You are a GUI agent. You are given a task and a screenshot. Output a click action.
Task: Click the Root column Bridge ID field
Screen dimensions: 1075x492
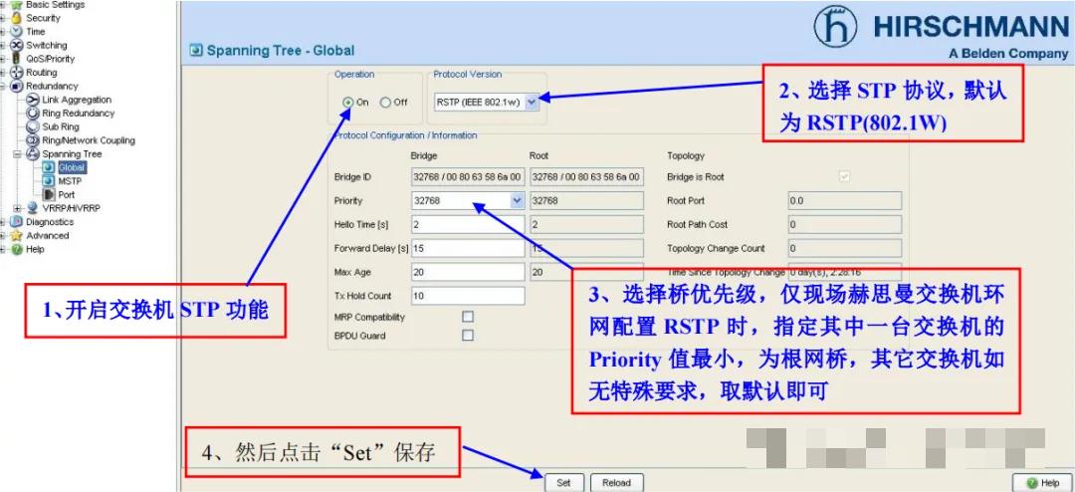point(587,177)
